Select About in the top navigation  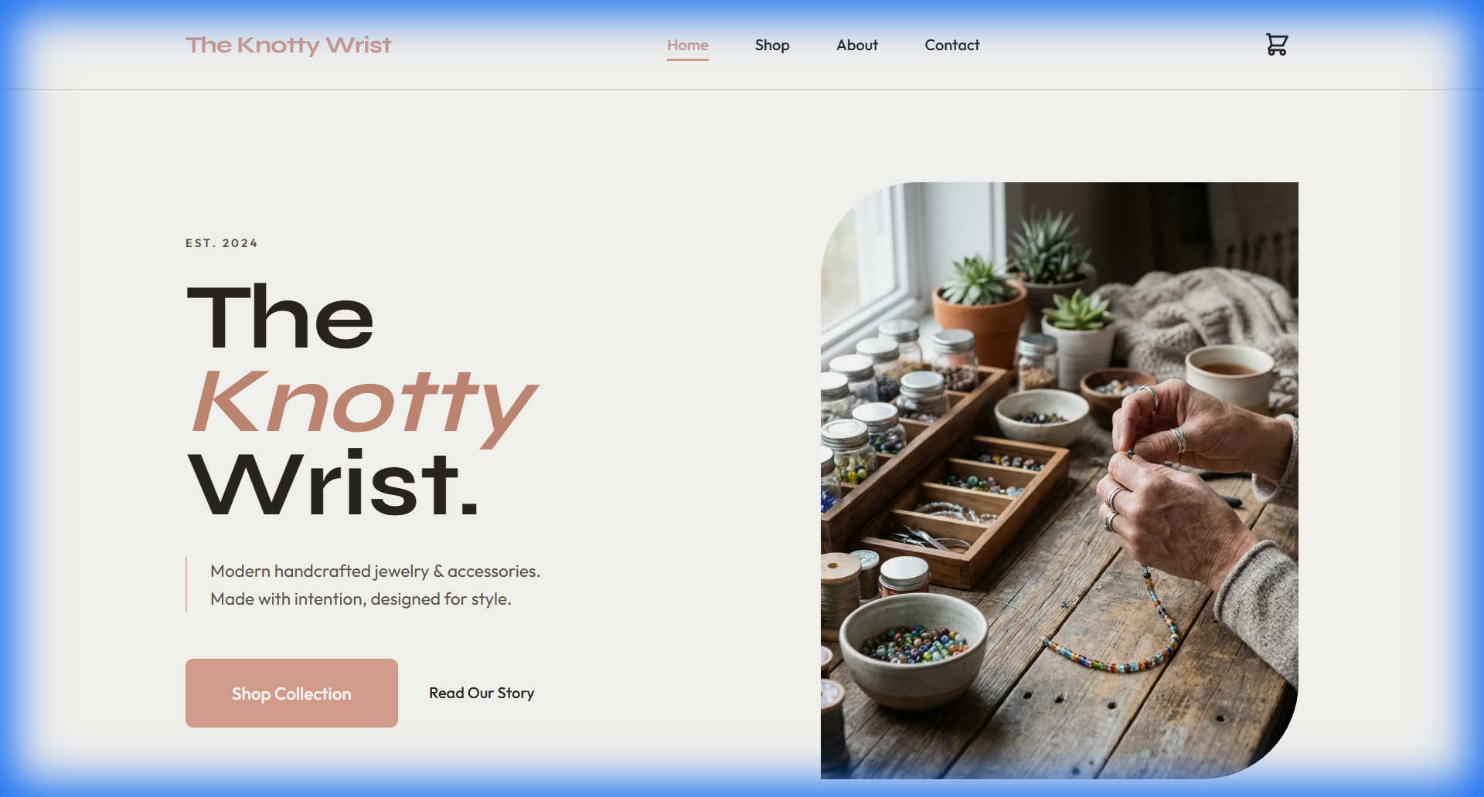pyautogui.click(x=857, y=46)
